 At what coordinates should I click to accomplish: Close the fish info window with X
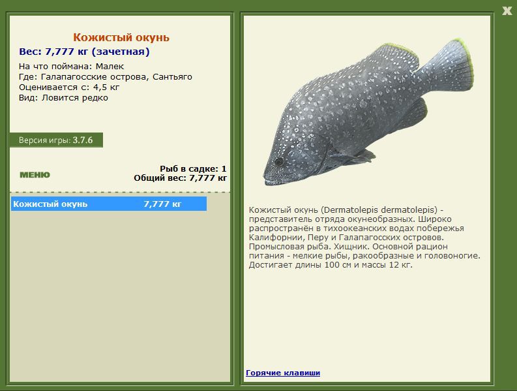tap(507, 10)
